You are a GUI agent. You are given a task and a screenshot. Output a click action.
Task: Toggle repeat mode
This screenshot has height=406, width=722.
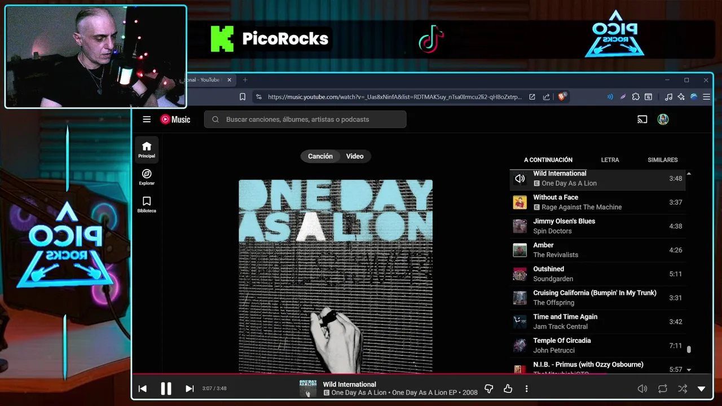pos(663,389)
